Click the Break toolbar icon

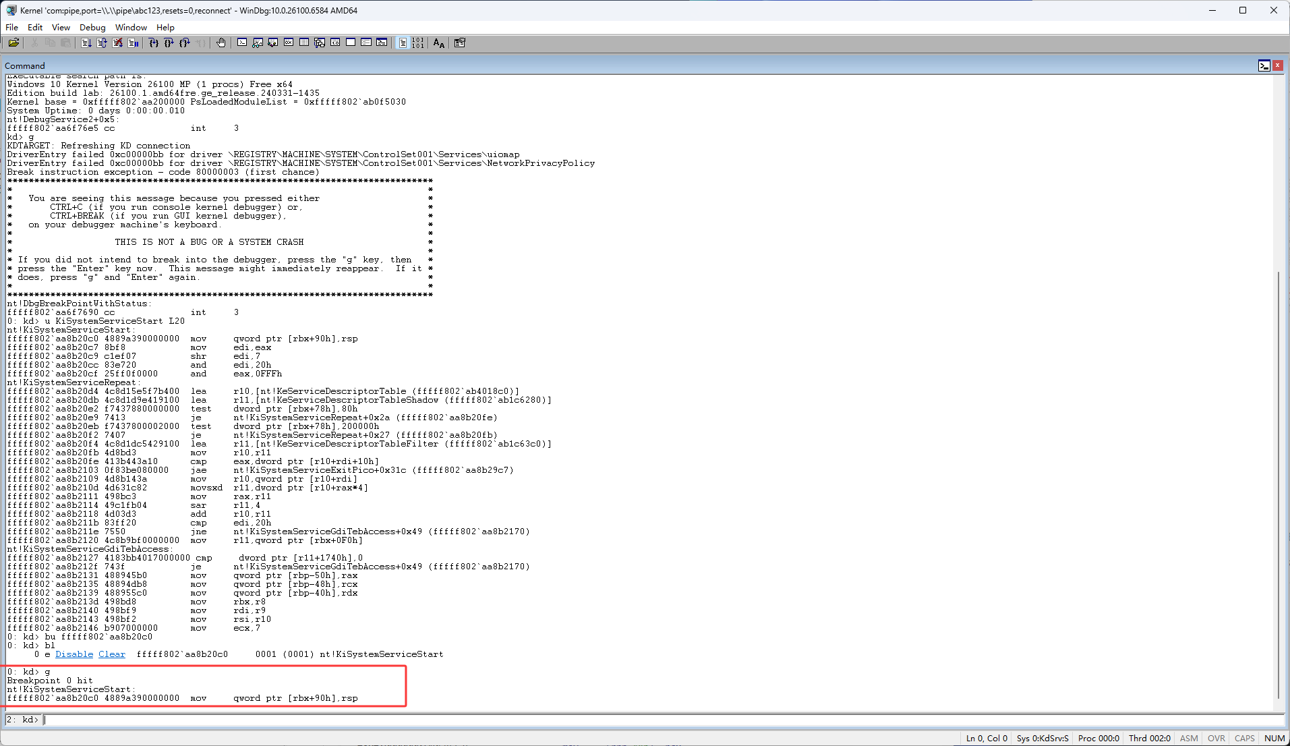(133, 43)
